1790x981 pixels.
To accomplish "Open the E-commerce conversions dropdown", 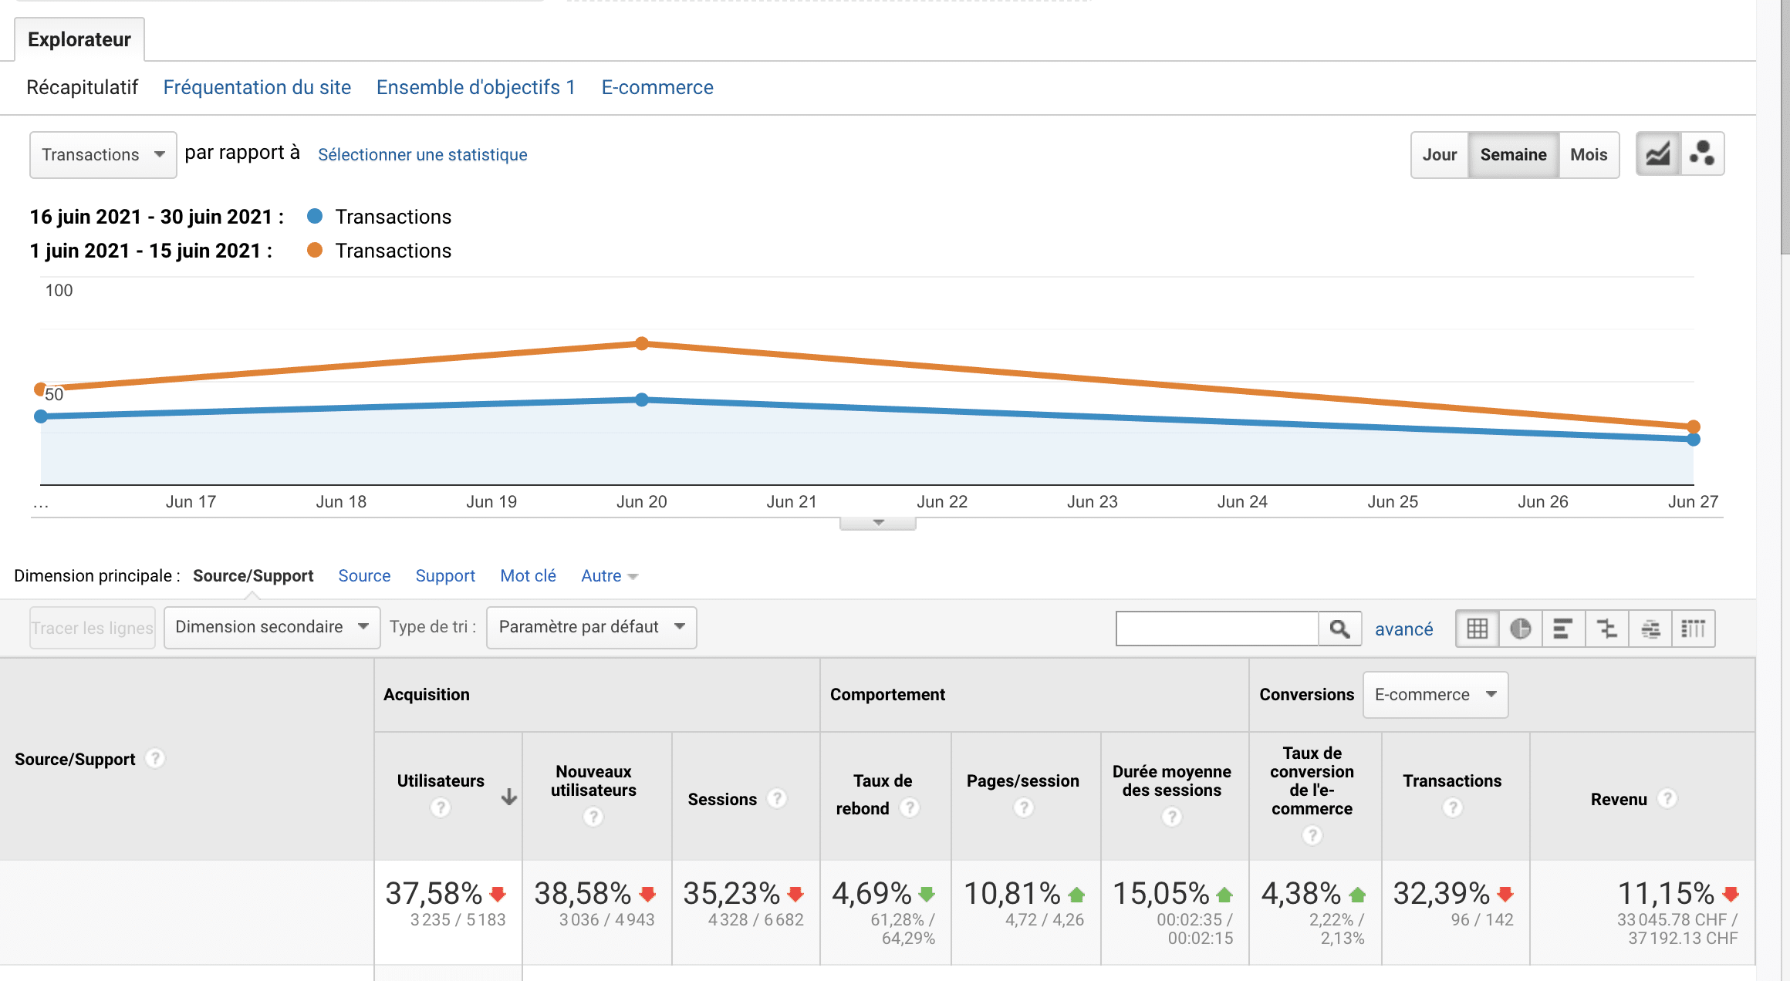I will coord(1435,694).
